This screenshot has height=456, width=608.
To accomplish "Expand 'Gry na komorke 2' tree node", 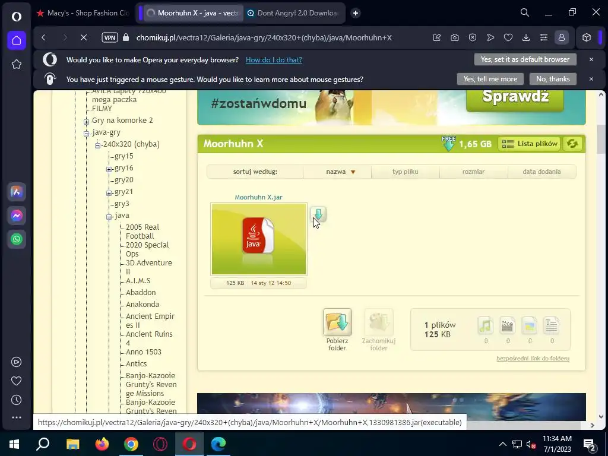I will [86, 122].
